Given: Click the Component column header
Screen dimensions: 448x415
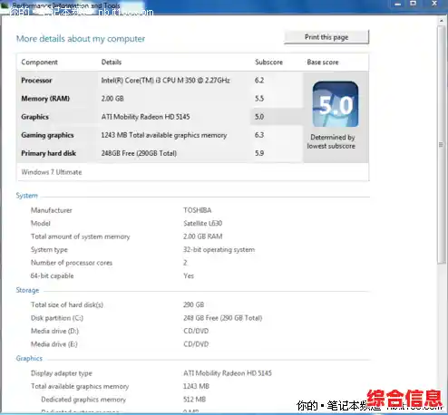Looking at the screenshot, I should [39, 63].
